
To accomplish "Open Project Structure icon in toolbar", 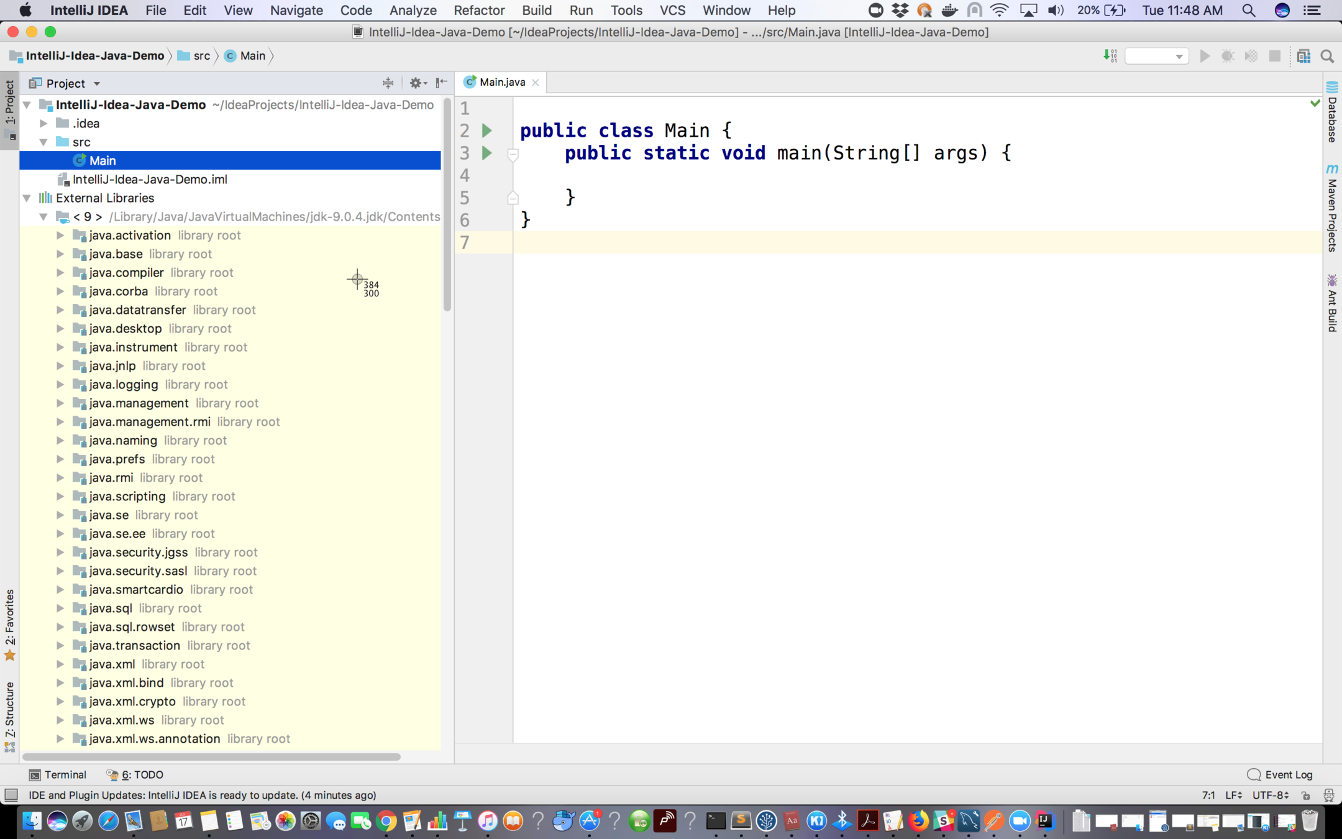I will tap(1303, 56).
